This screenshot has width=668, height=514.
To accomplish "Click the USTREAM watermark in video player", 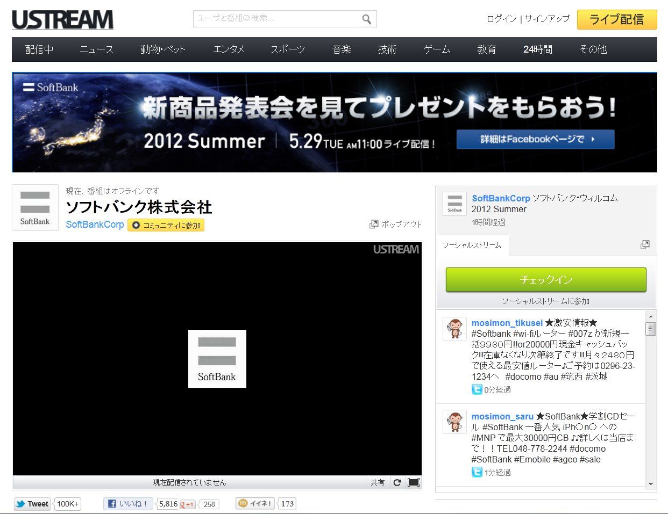I will pos(396,249).
